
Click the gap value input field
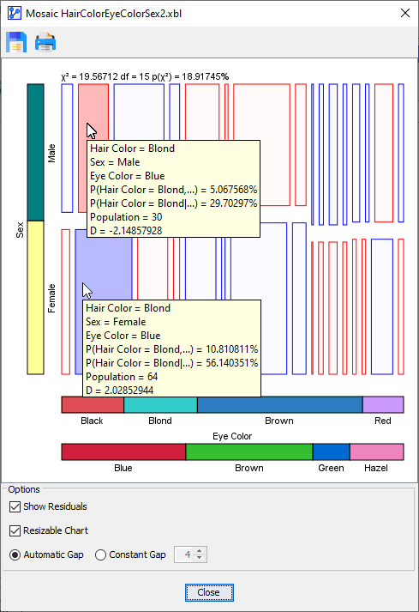coord(185,554)
